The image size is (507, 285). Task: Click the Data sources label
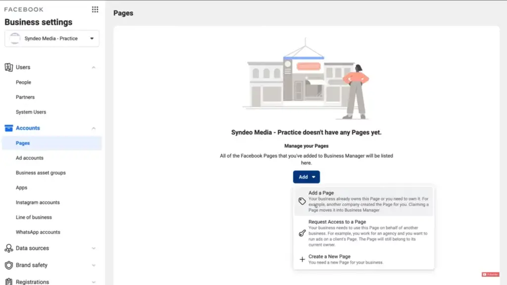pos(32,248)
